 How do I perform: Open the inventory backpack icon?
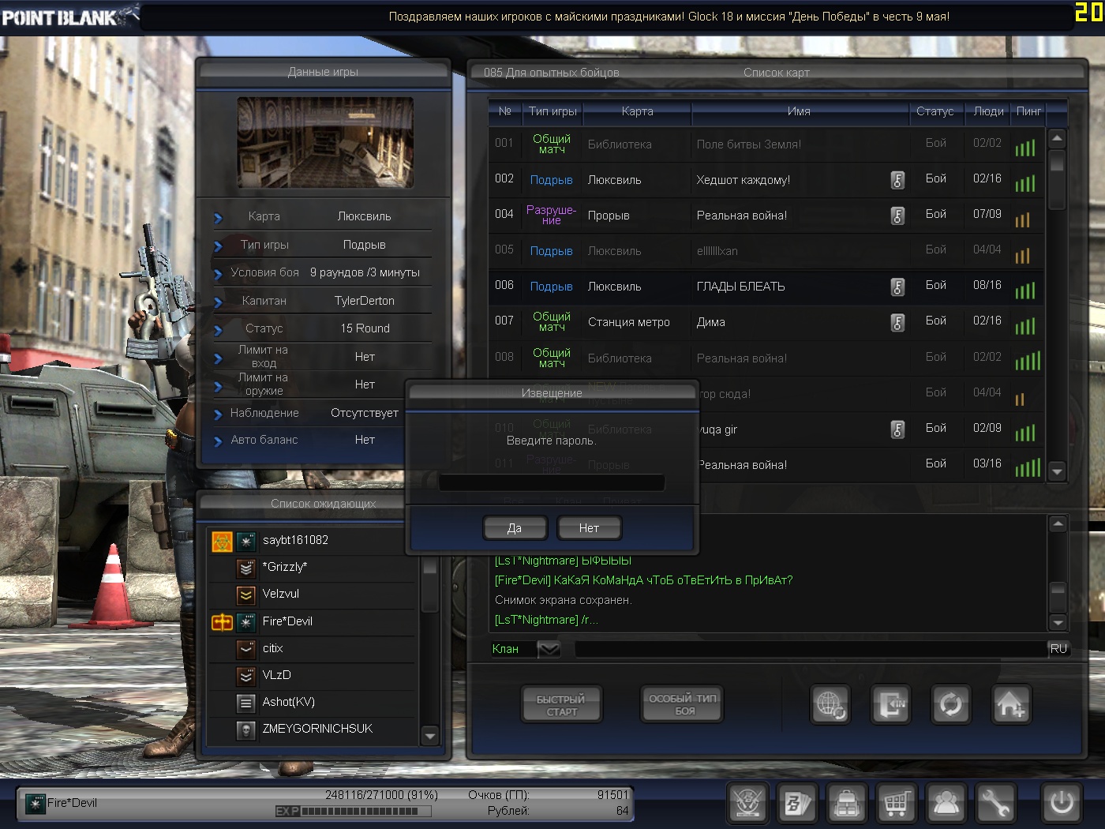(847, 804)
